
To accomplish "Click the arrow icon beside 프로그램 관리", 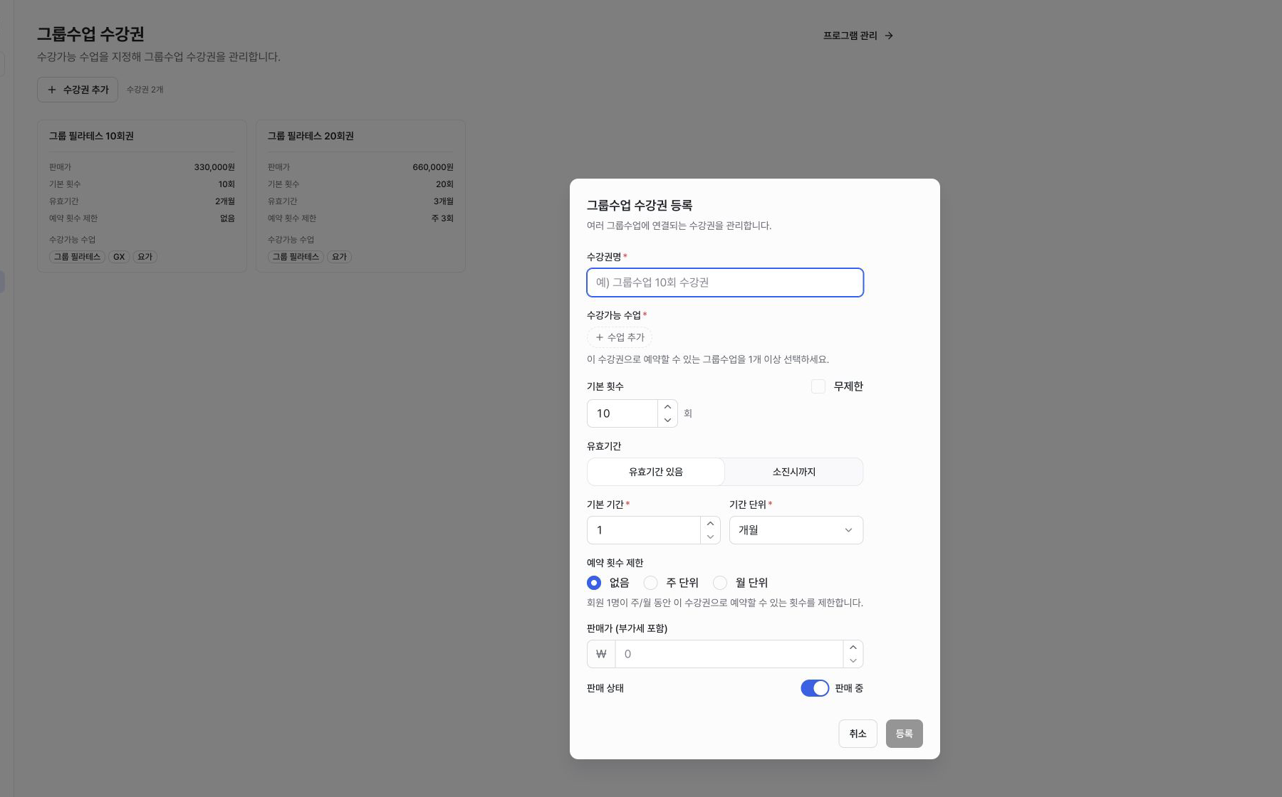I will [889, 36].
